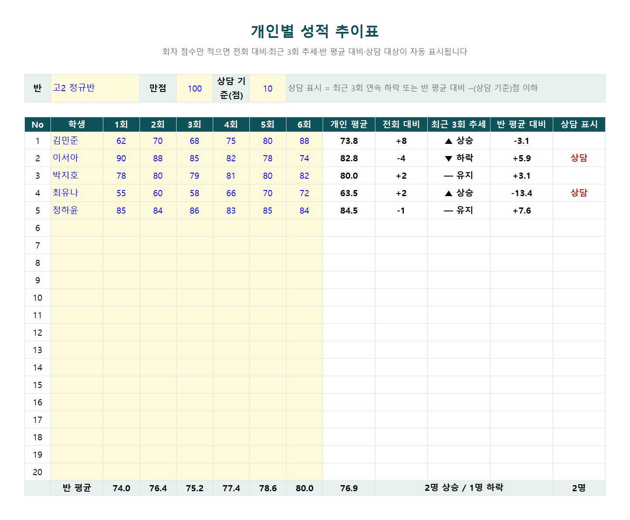This screenshot has height=520, width=630.
Task: Click the 1회 class average 74.0
Action: click(x=121, y=488)
